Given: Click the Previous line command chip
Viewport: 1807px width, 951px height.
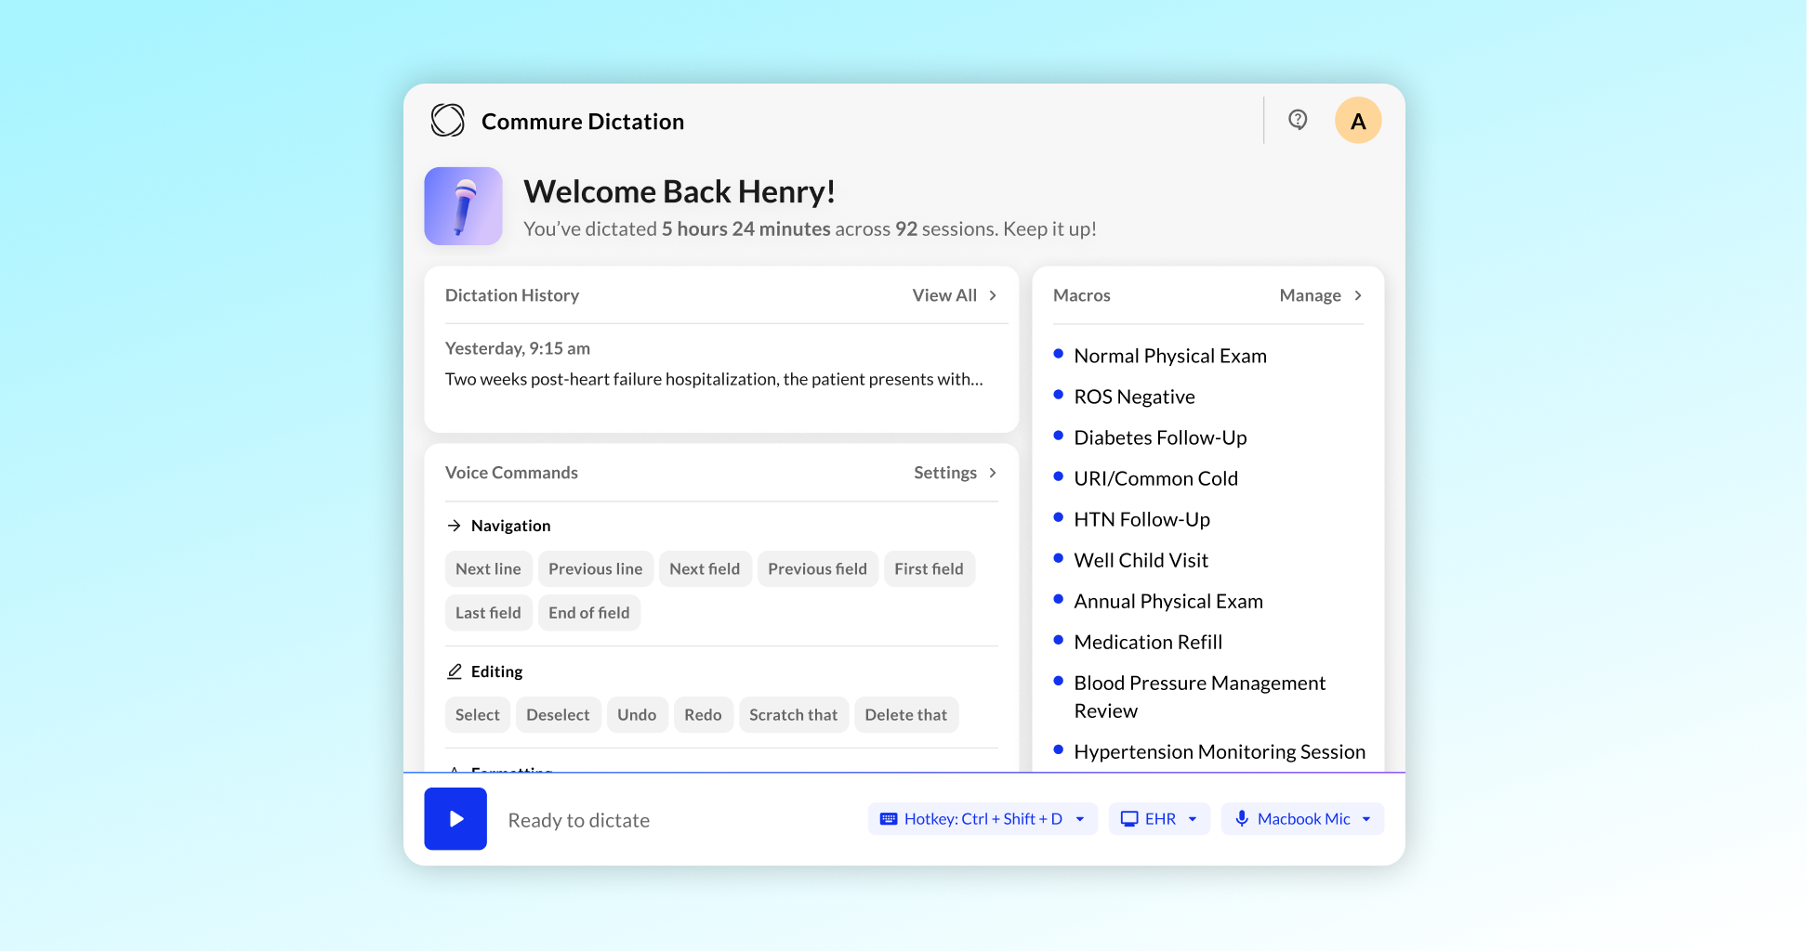Looking at the screenshot, I should [596, 569].
